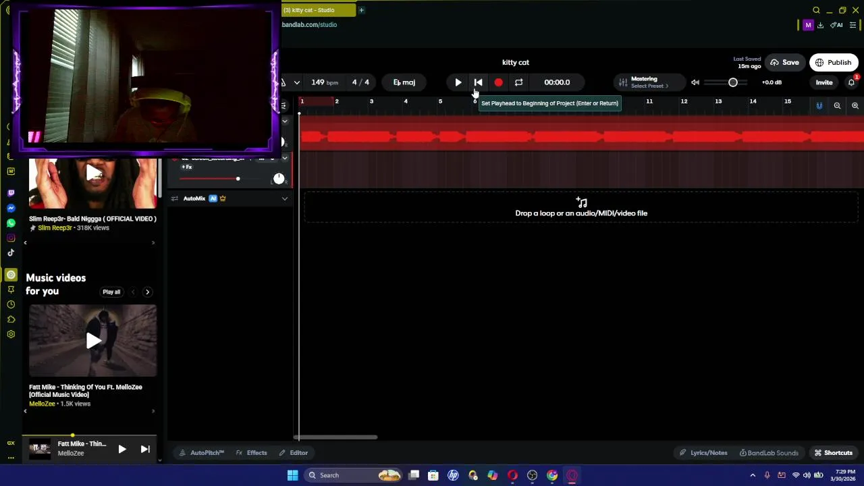
Task: Open the browser easy setup menu icon
Action: click(853, 25)
